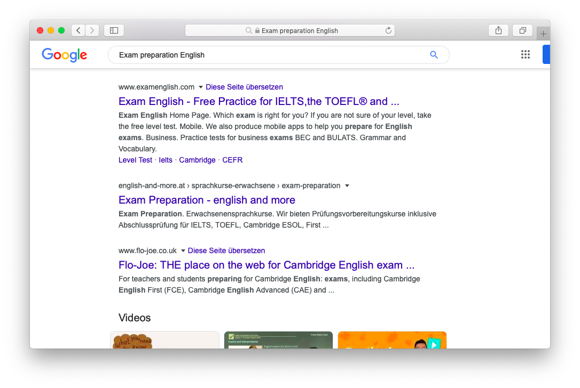Maximize the Safari window with green button
This screenshot has width=580, height=388.
point(61,30)
